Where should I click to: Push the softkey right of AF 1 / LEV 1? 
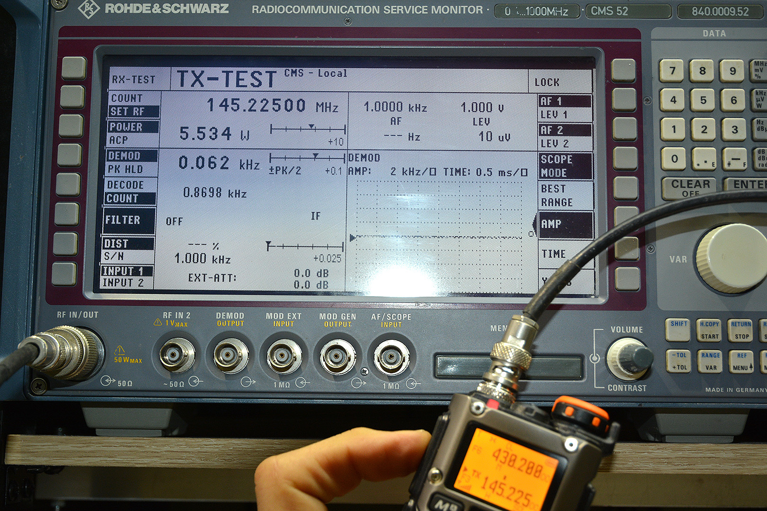(624, 99)
